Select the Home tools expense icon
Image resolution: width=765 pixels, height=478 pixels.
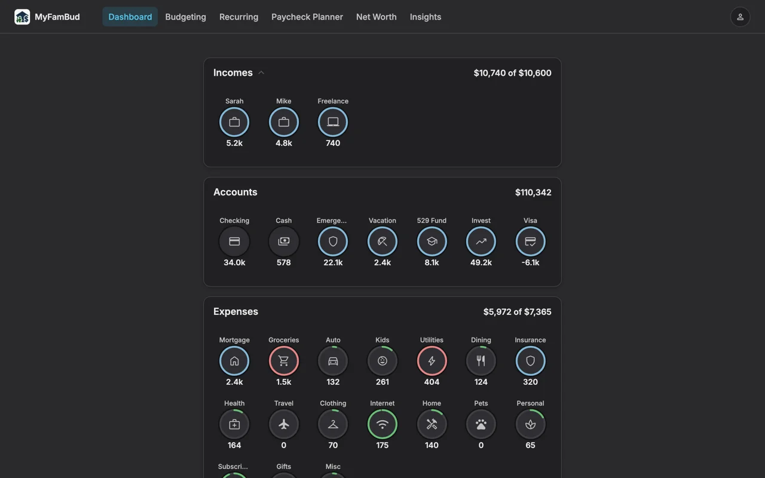pos(432,424)
